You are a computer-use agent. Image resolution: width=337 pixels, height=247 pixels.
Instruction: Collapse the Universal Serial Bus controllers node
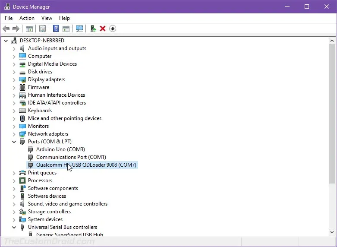tap(14, 227)
